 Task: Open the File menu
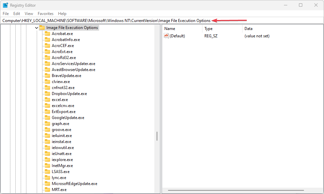6,14
